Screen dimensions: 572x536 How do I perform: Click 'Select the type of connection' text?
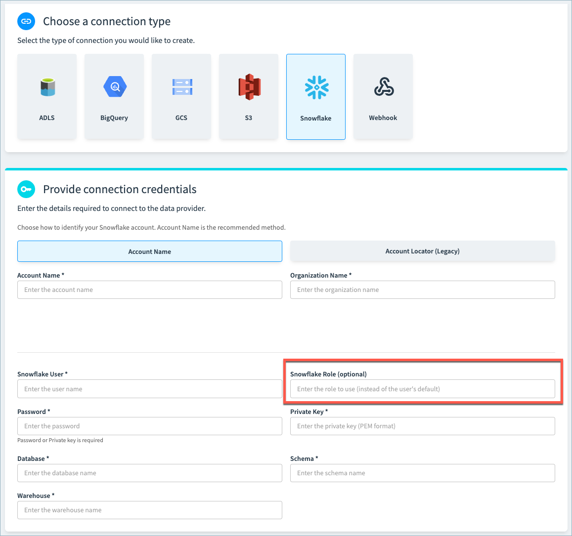(106, 41)
